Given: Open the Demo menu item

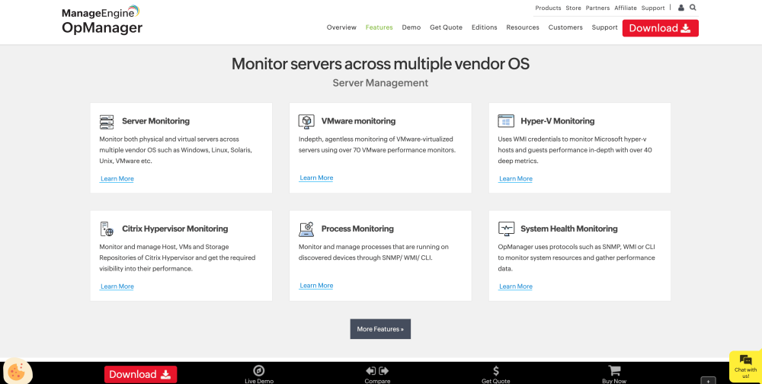Looking at the screenshot, I should [411, 27].
